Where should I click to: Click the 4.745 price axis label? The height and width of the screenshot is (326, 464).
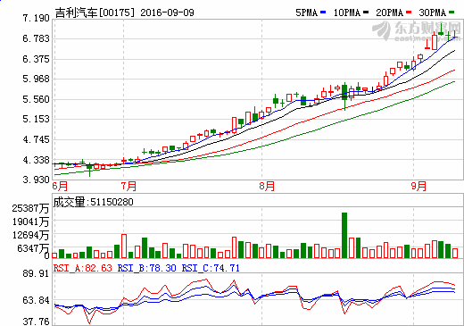[x=36, y=139]
